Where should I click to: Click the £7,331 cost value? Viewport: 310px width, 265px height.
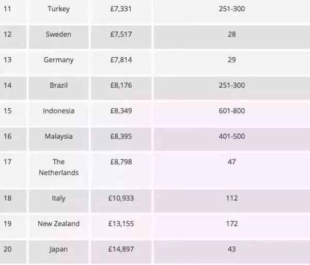pos(121,9)
